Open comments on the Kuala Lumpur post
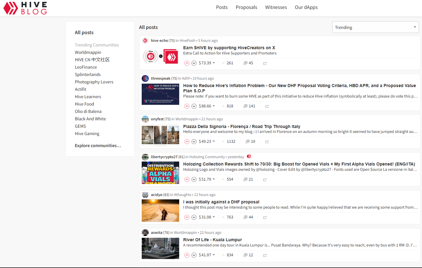Screen dimensions: 422x268 [248, 255]
